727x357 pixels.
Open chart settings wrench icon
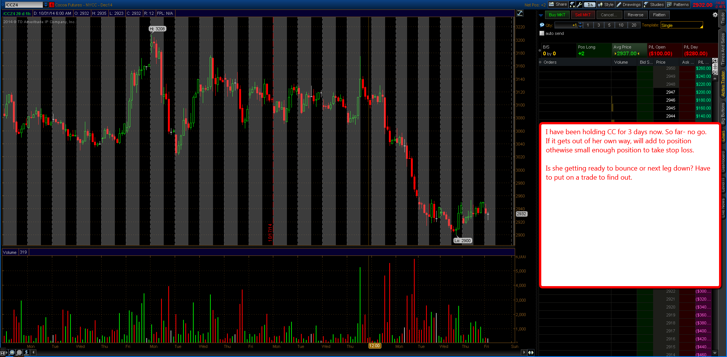tap(579, 5)
